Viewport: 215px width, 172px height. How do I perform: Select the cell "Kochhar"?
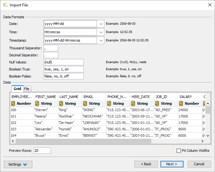[x=70, y=116]
